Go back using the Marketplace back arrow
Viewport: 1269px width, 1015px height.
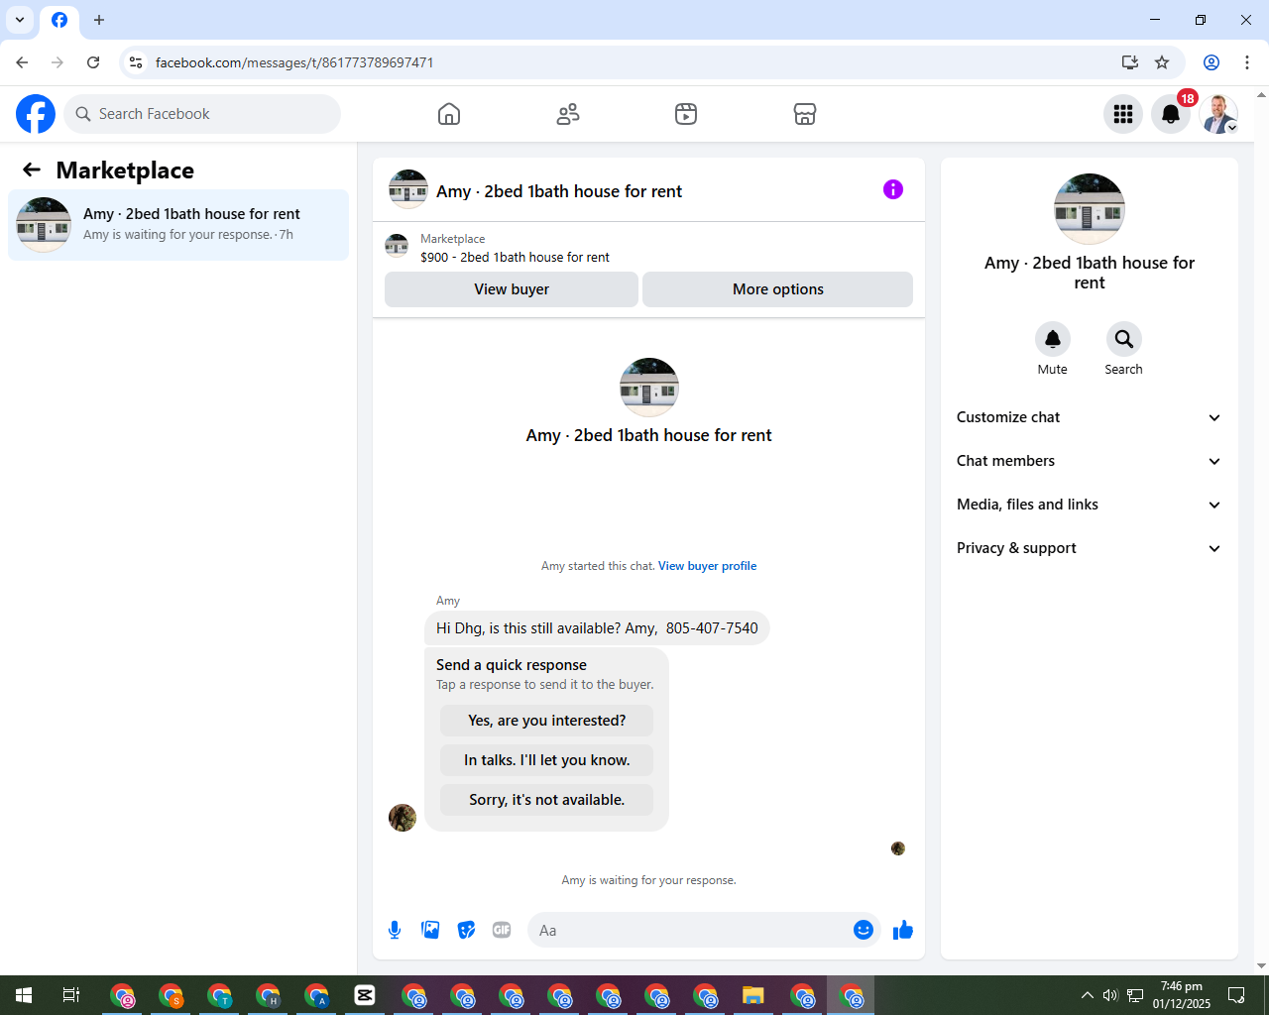32,169
